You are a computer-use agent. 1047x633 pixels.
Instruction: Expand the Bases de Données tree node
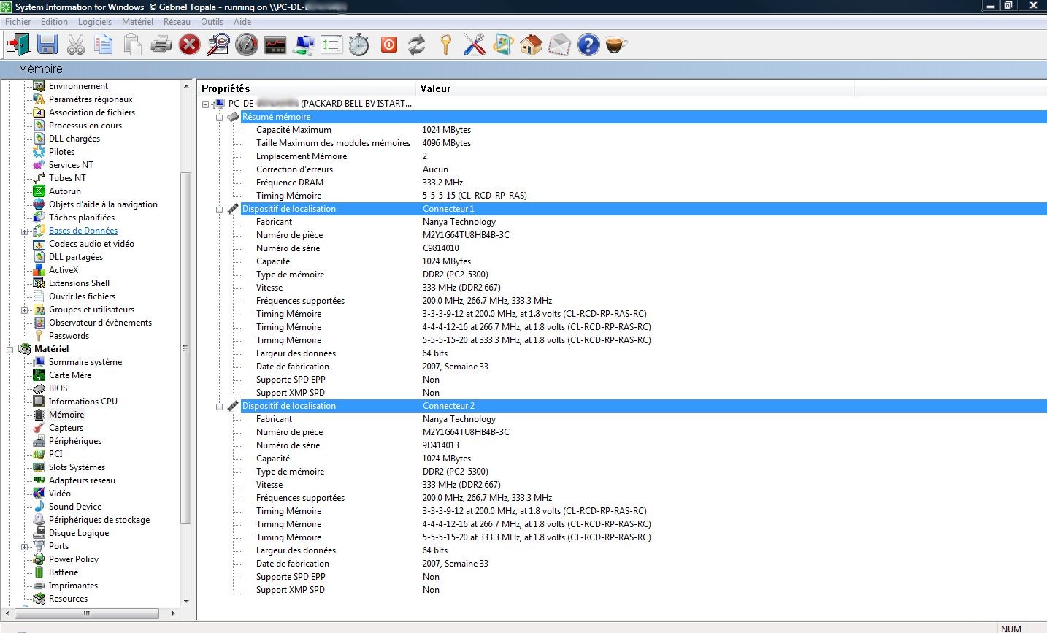(24, 231)
